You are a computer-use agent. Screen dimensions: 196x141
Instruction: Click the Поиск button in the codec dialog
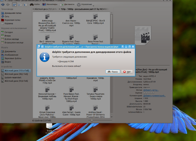[x=113, y=72]
